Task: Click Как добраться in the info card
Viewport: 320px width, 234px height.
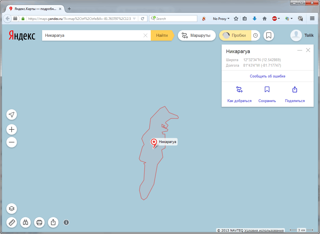Action: click(239, 94)
